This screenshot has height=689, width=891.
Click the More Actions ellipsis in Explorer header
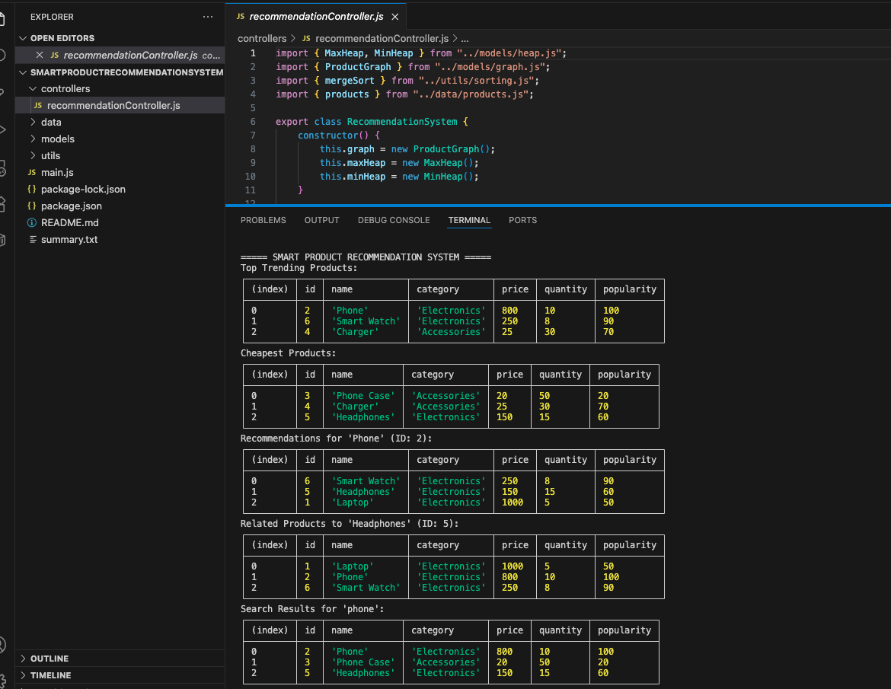(x=207, y=17)
